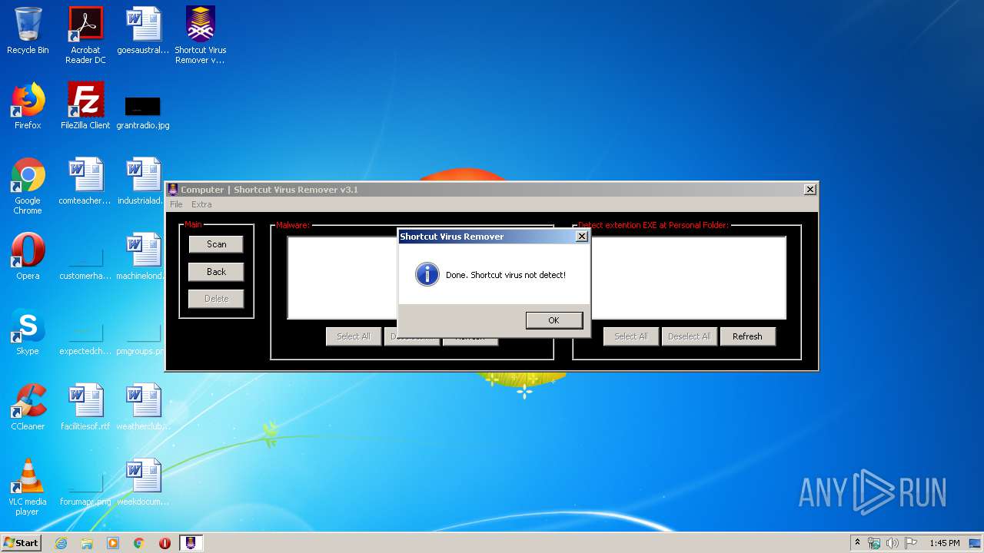
Task: Click the Back button in Main panel
Action: click(216, 272)
